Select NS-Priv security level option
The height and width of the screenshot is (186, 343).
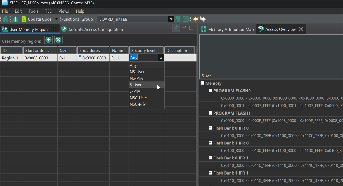[147, 78]
